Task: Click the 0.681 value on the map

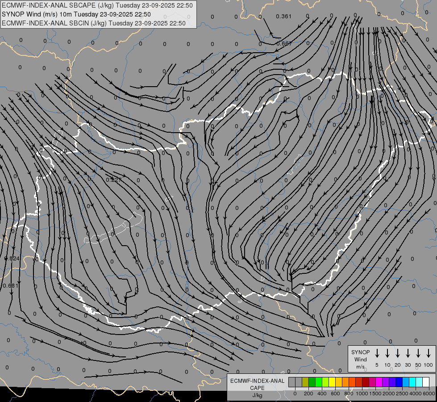Action: click(x=10, y=286)
